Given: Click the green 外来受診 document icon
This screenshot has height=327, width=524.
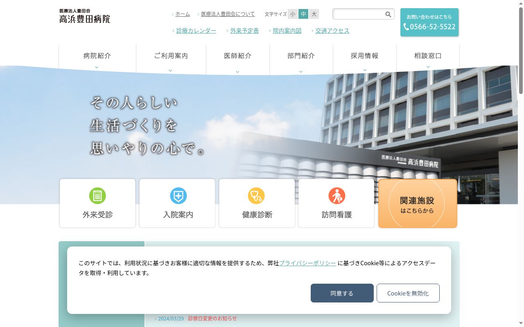Looking at the screenshot, I should pos(97,196).
